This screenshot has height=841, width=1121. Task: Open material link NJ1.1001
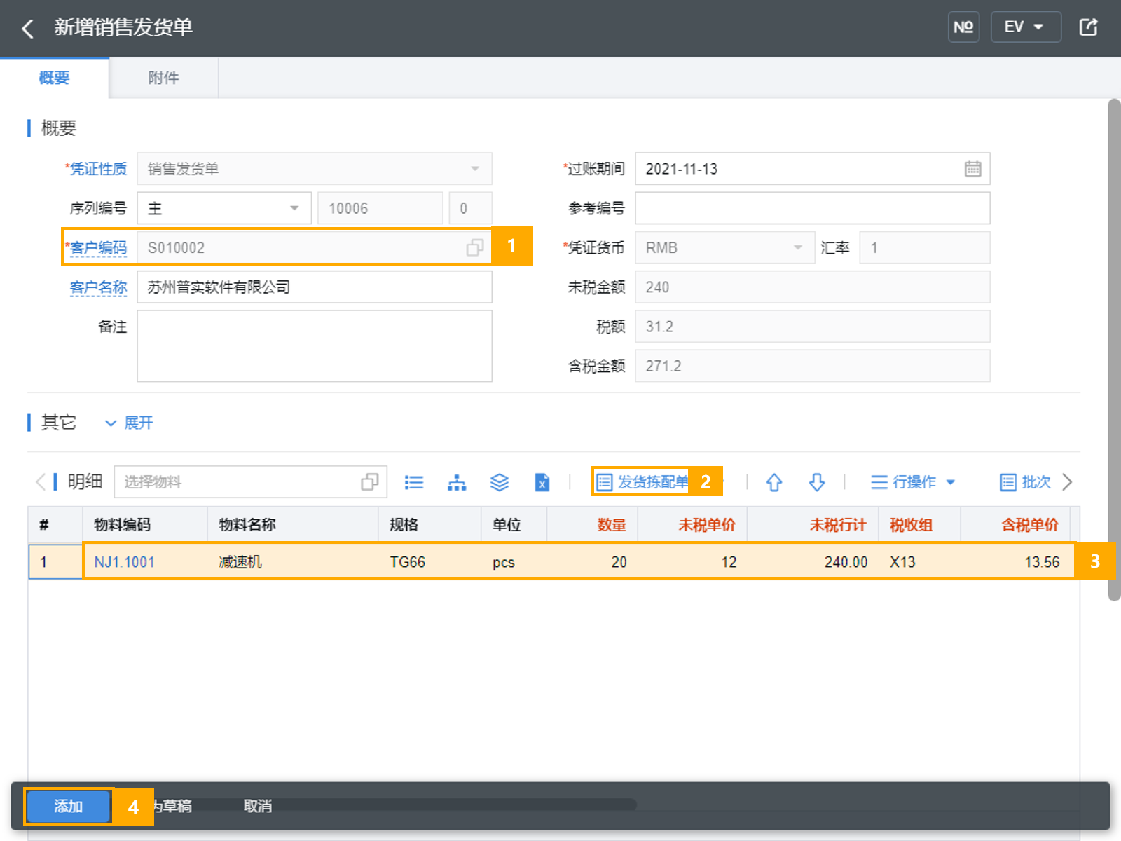[x=124, y=562]
